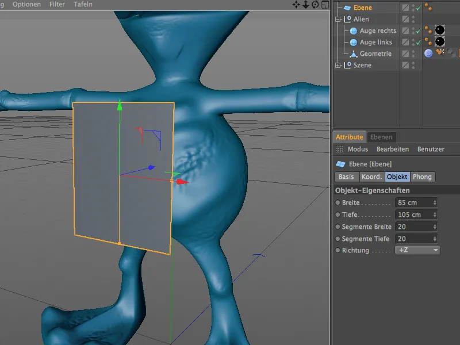Open the Optionen viewport menu

point(26,5)
